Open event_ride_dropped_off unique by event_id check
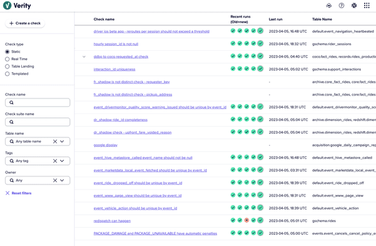Viewport: 376px width, 246px height. [138, 183]
